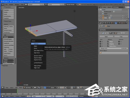Open viewport shading mode icon

pyautogui.click(x=36, y=88)
